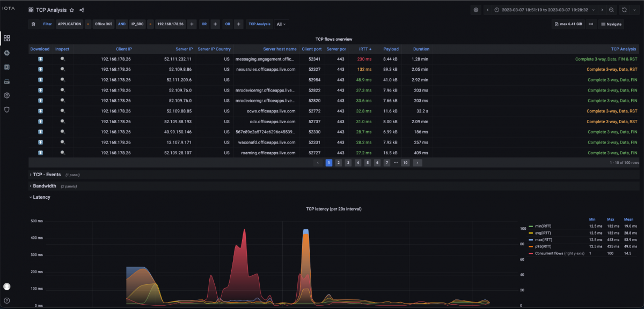Click the trash icon to clear filters

point(33,24)
